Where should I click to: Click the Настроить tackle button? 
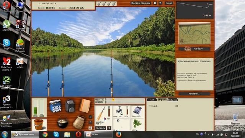coord(100,128)
